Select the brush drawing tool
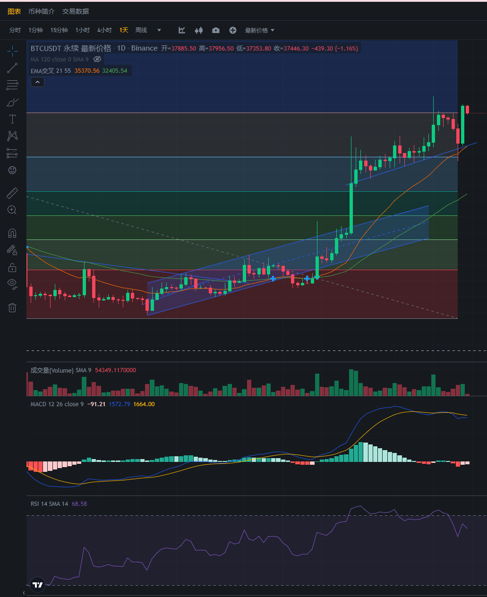This screenshot has height=597, width=487. click(x=12, y=102)
